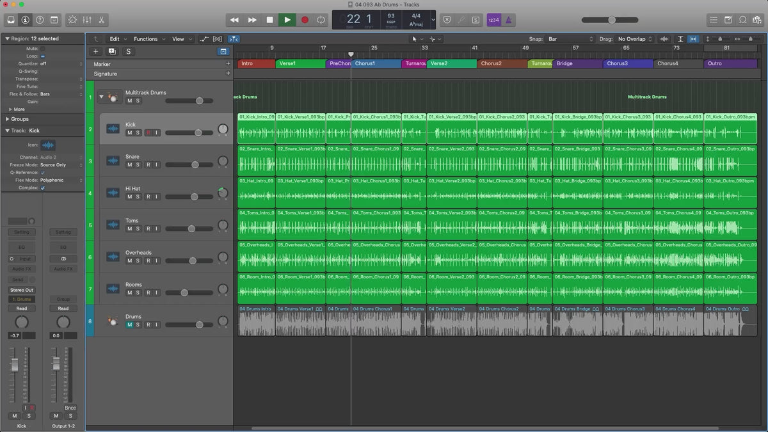768x432 pixels.
Task: Click the Bnce button on Output strip
Action: (x=70, y=408)
